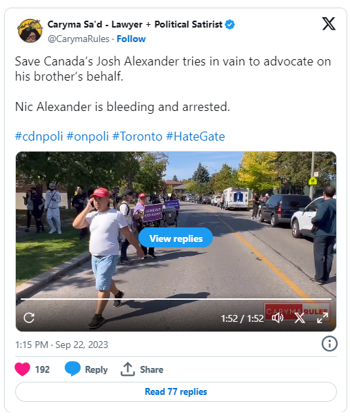Follow the @CarymaRules account
This screenshot has width=350, height=419.
[131, 39]
